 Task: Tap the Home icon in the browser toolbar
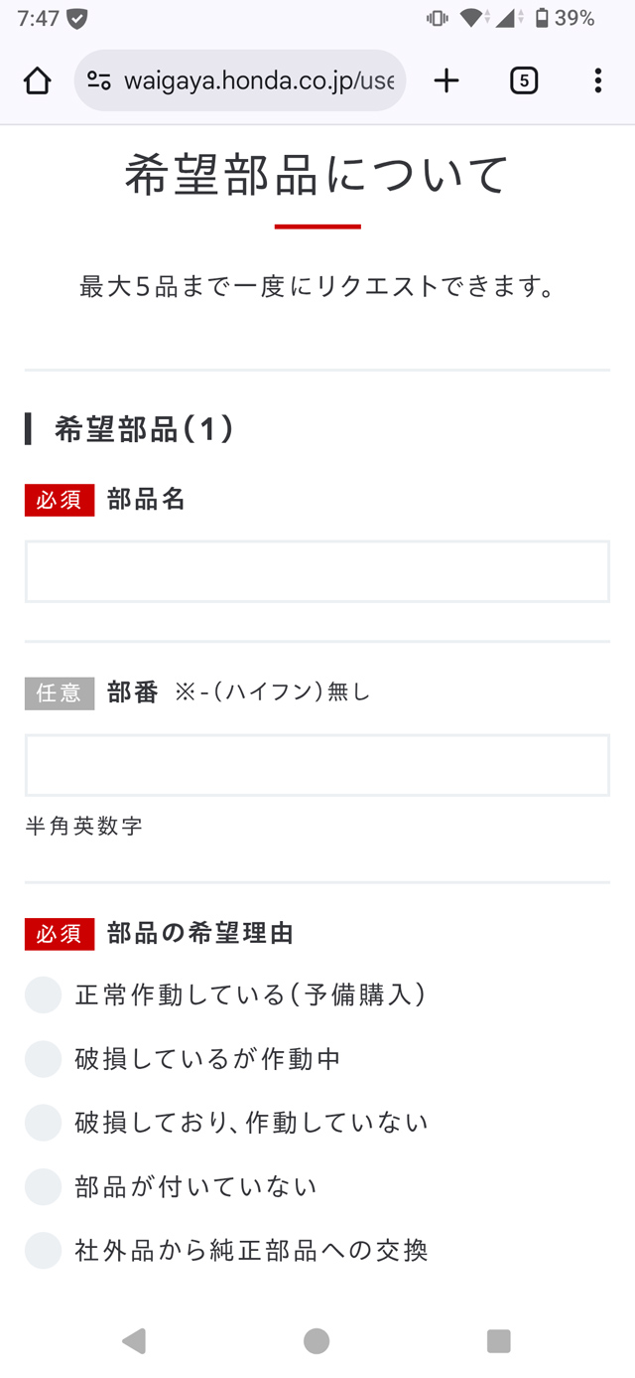tap(37, 80)
